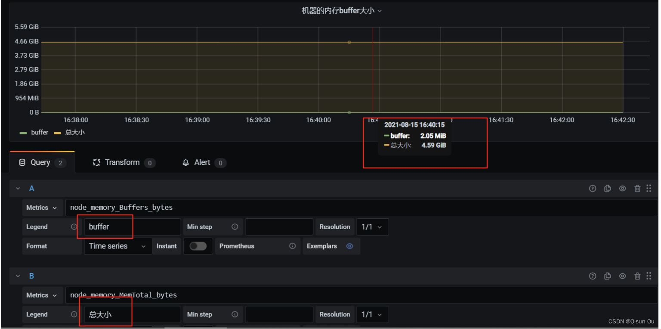Switch to the Alert tab
Image resolution: width=661 pixels, height=329 pixels.
[x=202, y=162]
